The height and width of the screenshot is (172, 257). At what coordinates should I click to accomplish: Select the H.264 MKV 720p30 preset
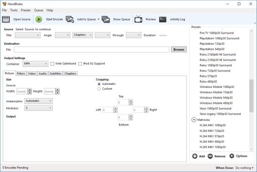[x=212, y=131]
